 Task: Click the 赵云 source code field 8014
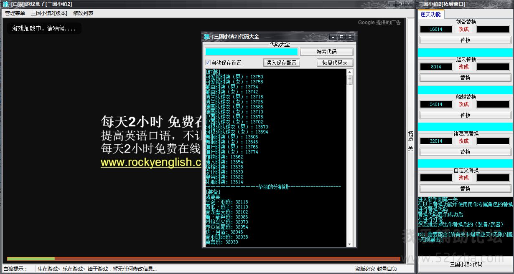(x=436, y=67)
